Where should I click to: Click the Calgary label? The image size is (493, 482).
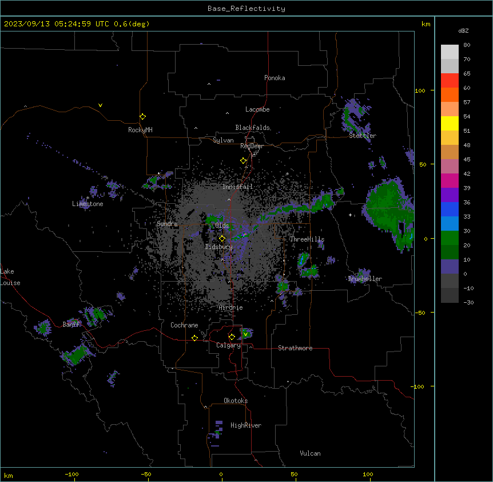tap(229, 345)
